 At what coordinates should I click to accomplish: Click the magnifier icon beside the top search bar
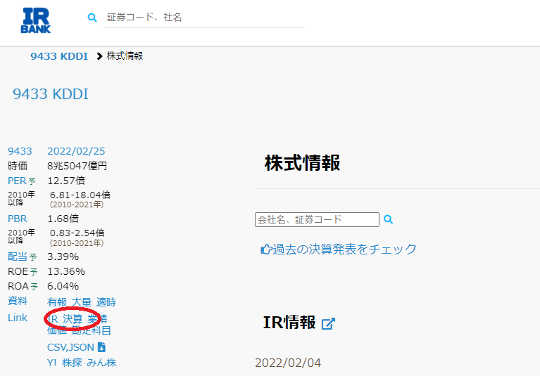click(92, 17)
